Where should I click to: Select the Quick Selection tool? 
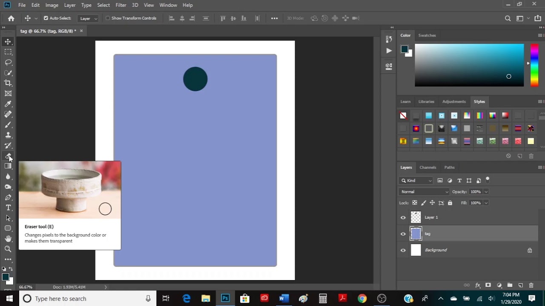[8, 73]
